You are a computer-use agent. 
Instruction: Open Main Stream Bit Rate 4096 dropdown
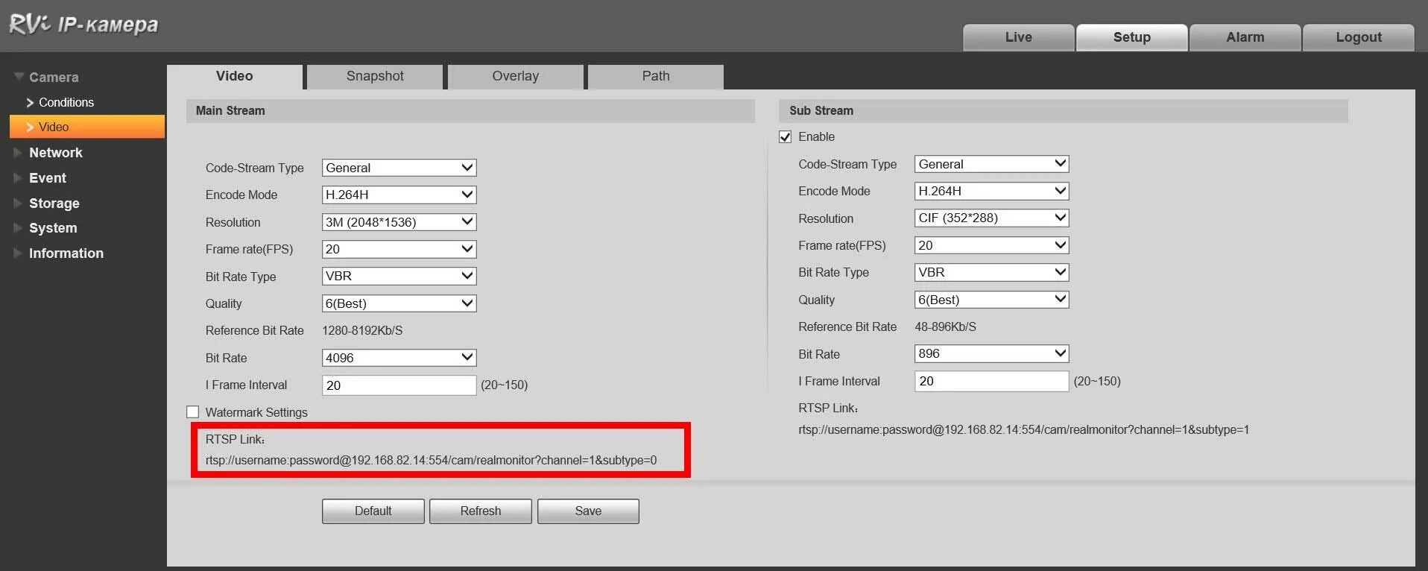point(399,358)
